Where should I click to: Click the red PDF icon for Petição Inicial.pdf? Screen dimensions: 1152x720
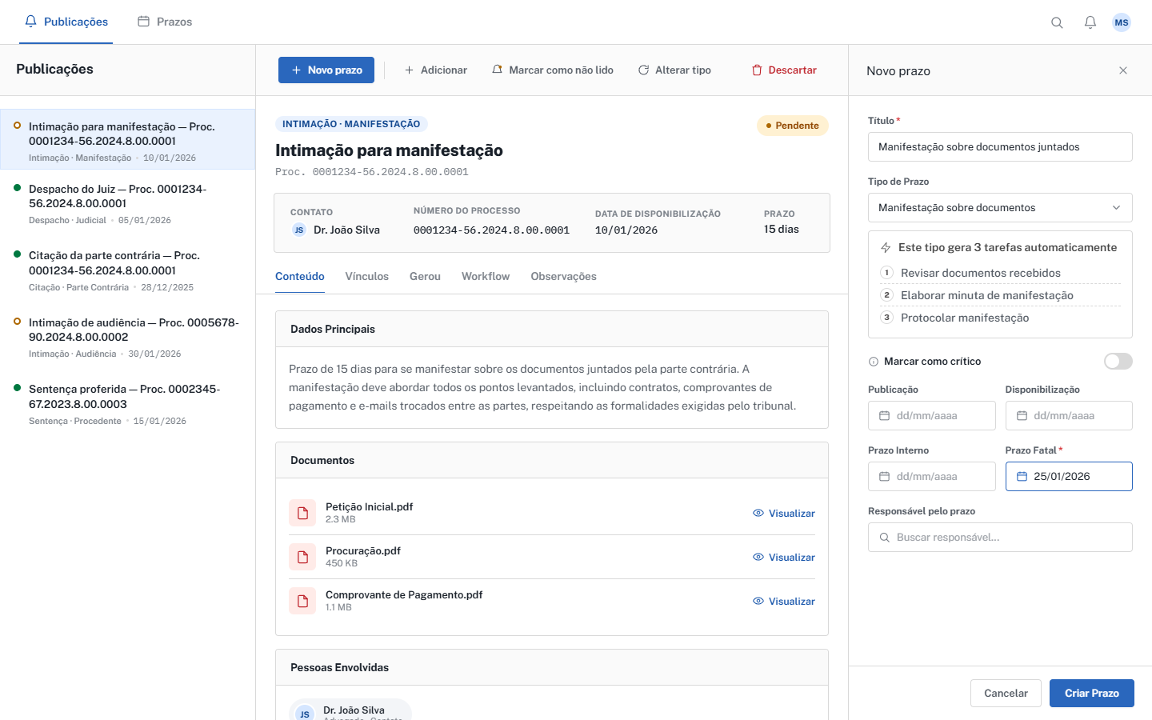coord(302,513)
